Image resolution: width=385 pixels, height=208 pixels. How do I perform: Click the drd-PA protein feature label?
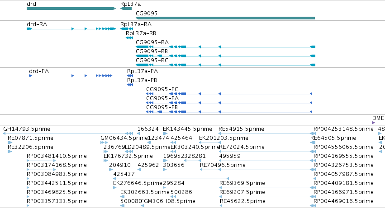[39, 71]
